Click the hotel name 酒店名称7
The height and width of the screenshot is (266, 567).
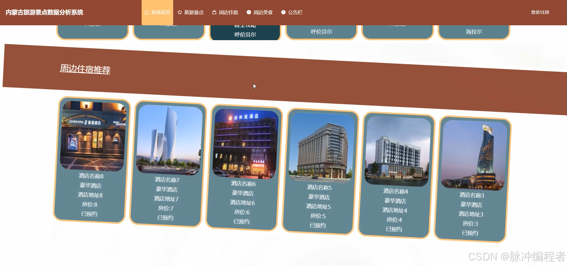[167, 180]
